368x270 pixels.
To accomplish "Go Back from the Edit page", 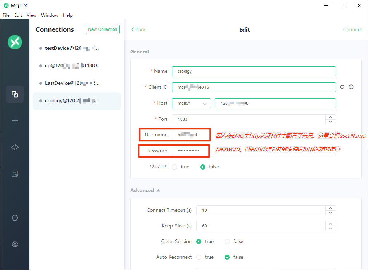I will pyautogui.click(x=138, y=29).
